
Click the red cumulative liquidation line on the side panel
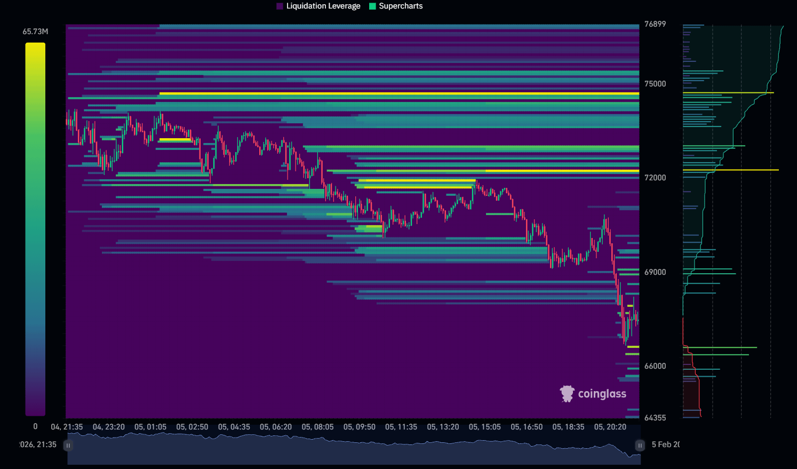point(694,368)
